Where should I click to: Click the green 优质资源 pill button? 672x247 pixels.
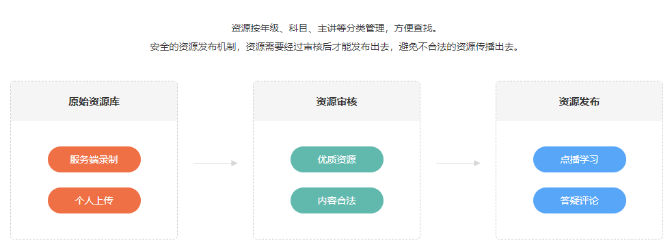tap(337, 159)
